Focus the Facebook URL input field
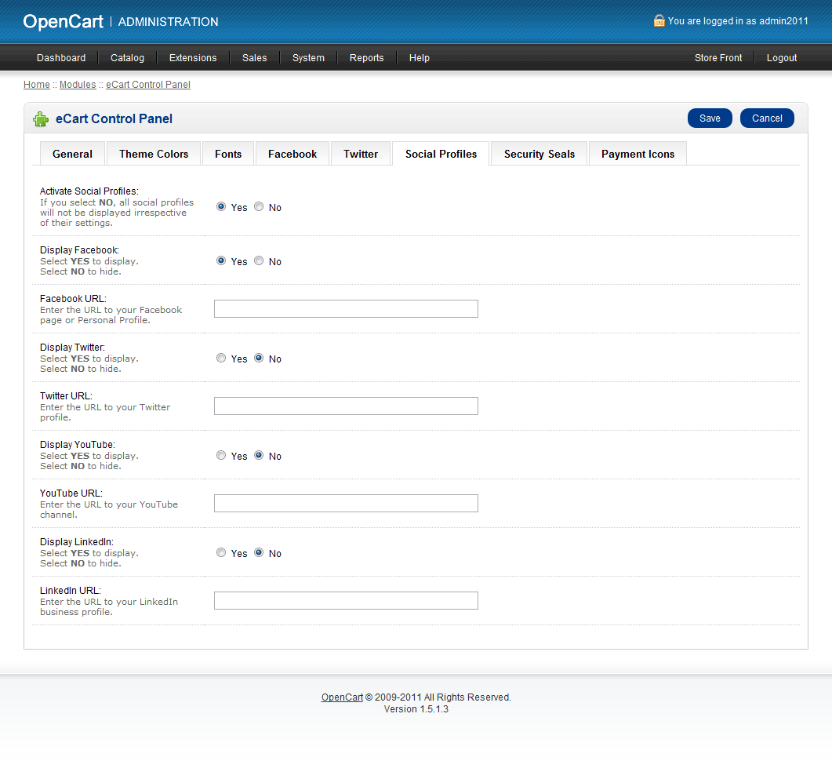832x761 pixels. coord(346,309)
